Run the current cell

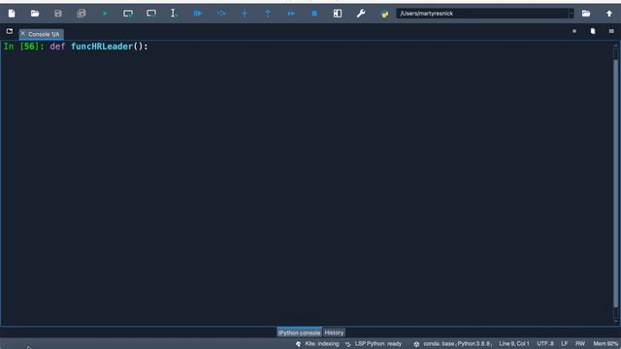pyautogui.click(x=128, y=14)
